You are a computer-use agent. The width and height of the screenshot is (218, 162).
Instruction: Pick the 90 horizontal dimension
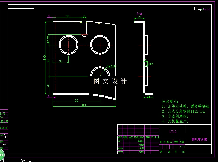pos(76,100)
